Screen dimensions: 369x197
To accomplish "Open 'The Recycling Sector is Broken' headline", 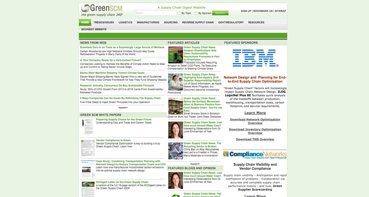I will tap(202, 145).
